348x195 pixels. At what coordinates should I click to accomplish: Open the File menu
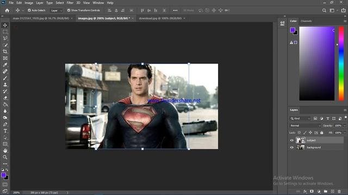pyautogui.click(x=11, y=3)
